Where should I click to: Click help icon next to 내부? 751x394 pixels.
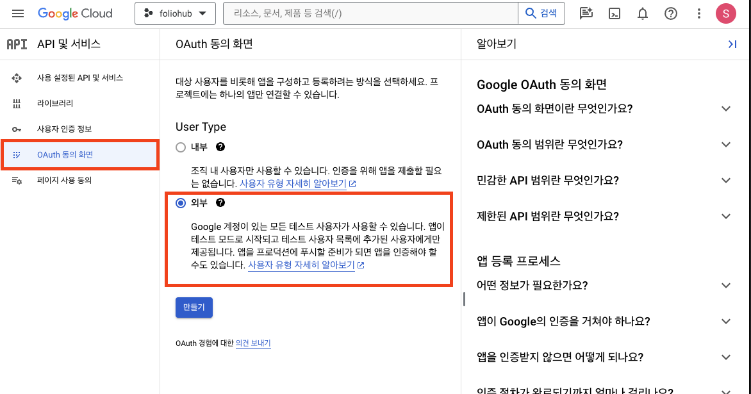(x=220, y=147)
